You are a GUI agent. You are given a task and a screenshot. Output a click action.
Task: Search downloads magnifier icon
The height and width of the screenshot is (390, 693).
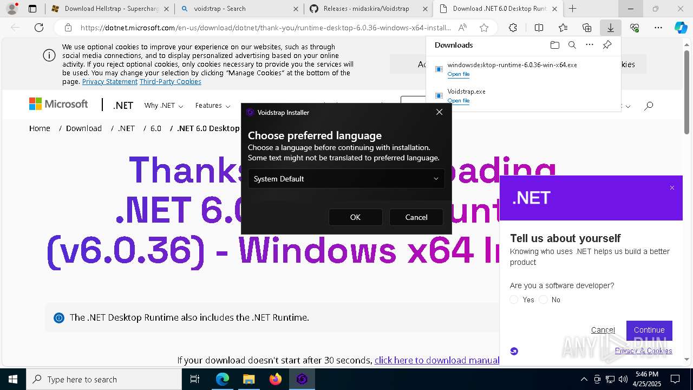point(572,45)
